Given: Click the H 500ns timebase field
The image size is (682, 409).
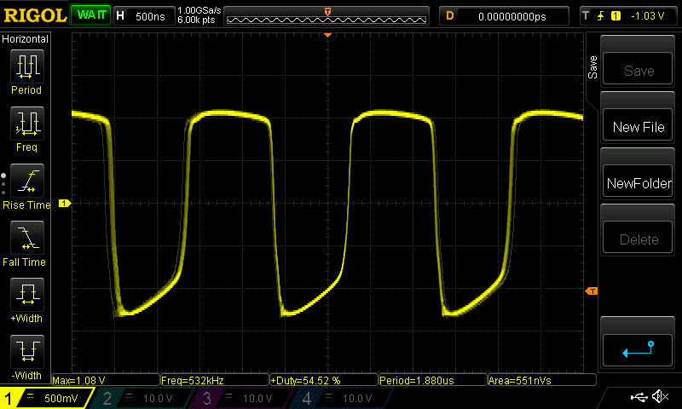Looking at the screenshot, I should (x=144, y=16).
